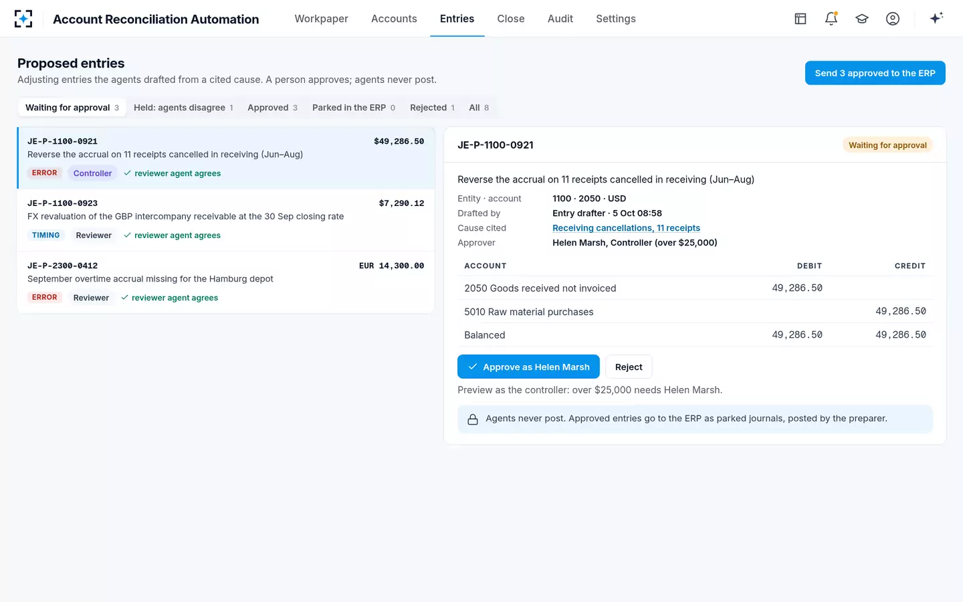
Task: Go to the Accounts tab
Action: point(394,19)
